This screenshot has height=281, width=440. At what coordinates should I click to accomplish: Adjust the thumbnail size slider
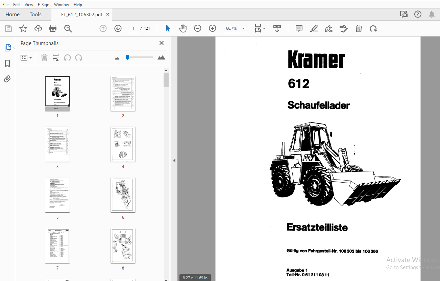(x=127, y=57)
